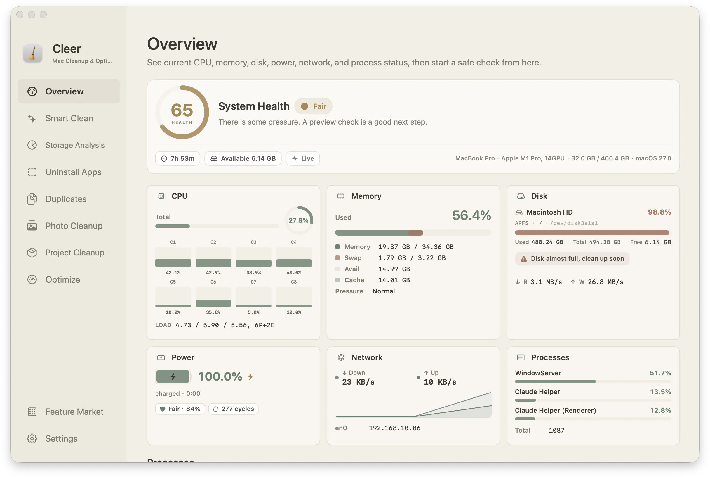The height and width of the screenshot is (477, 710).
Task: Click the 7h 53m uptime chip
Action: pyautogui.click(x=178, y=158)
